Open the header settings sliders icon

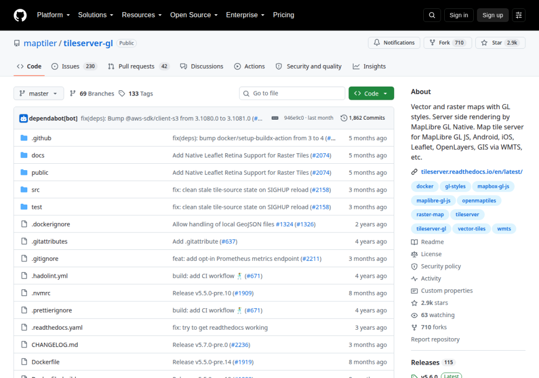518,15
